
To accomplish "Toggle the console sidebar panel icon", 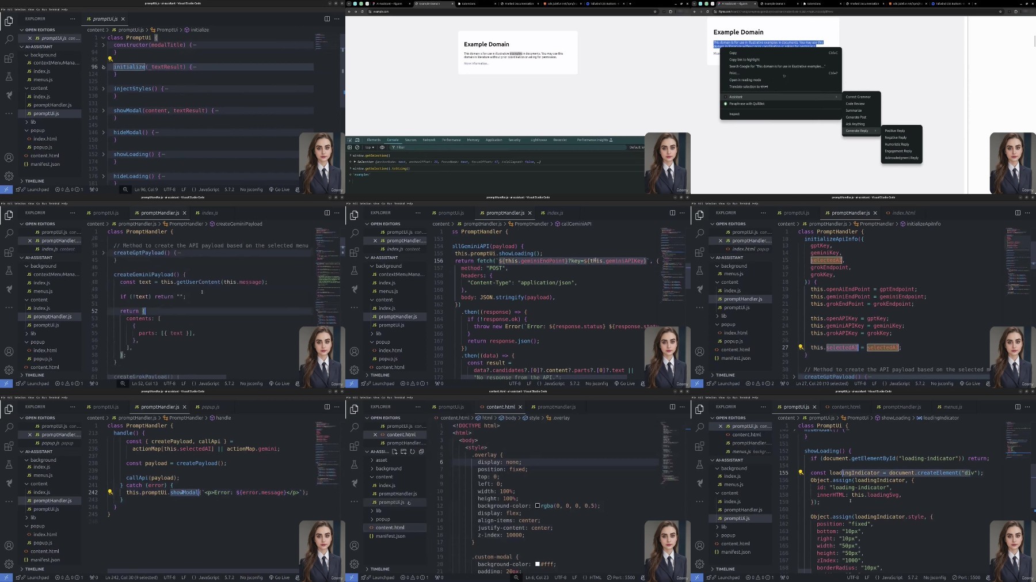I will [349, 147].
